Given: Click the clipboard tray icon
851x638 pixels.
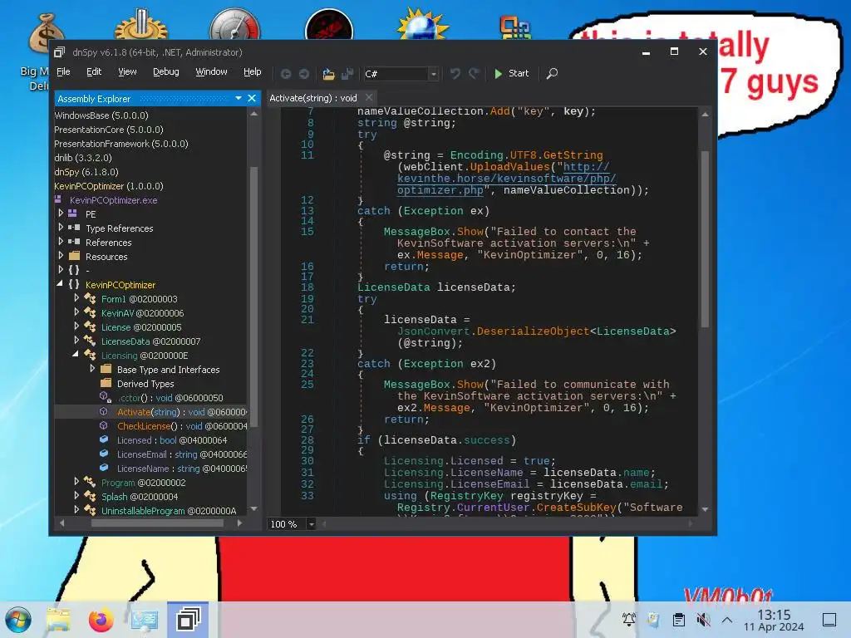Looking at the screenshot, I should tap(678, 620).
